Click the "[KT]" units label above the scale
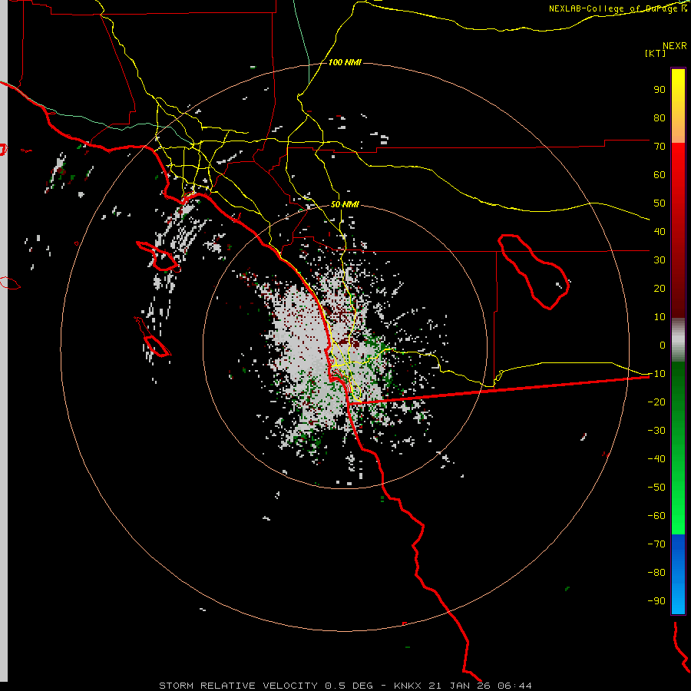This screenshot has width=691, height=691. point(655,53)
